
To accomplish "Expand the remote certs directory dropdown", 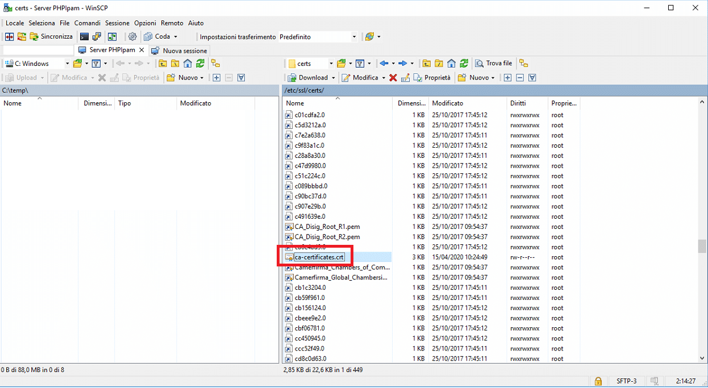I will click(x=330, y=64).
